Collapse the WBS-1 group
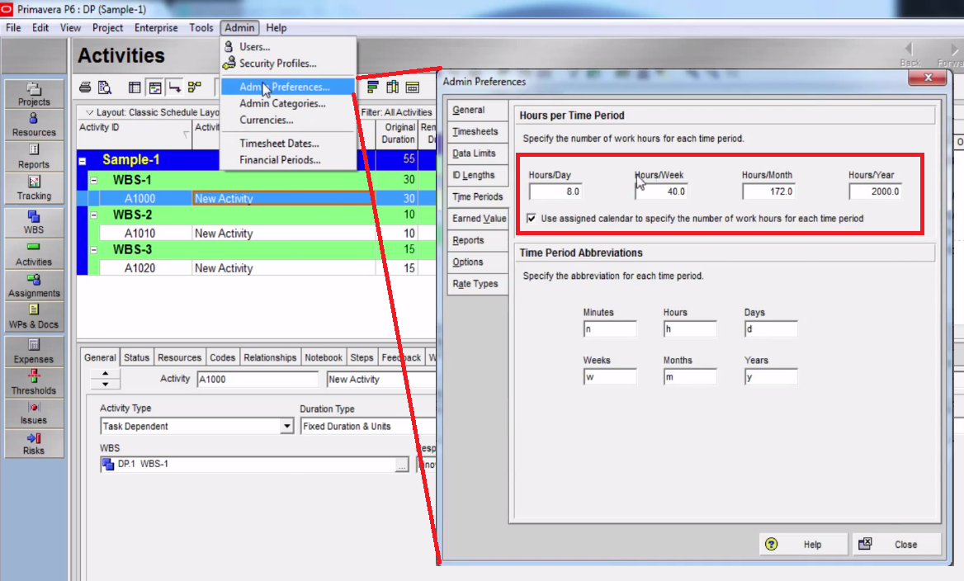Viewport: 964px width, 581px height. 93,180
